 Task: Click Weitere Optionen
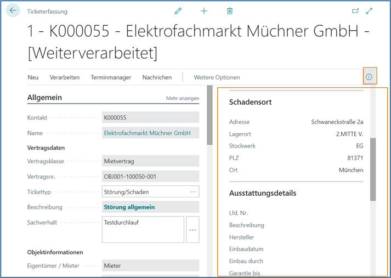217,77
